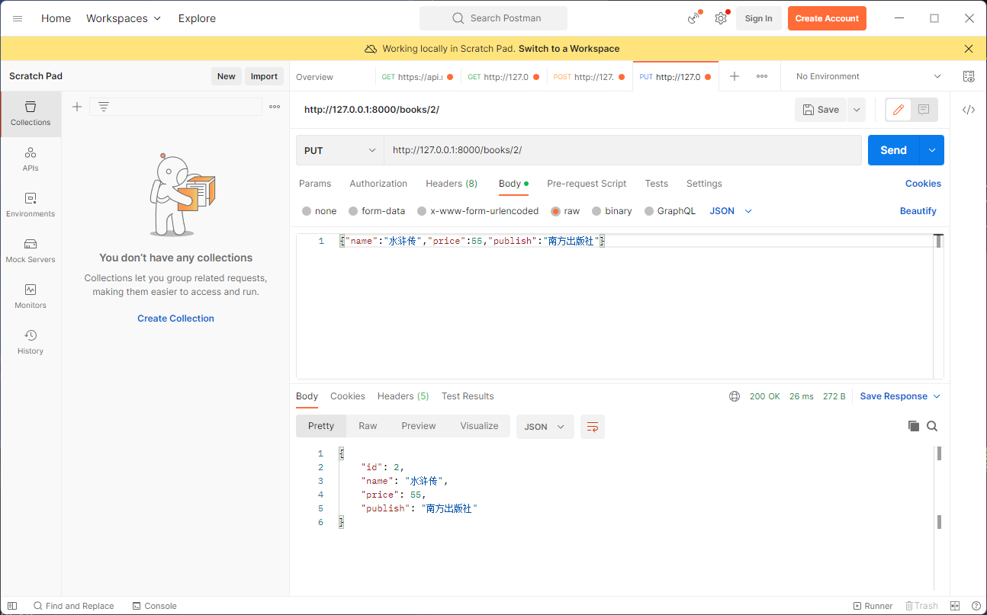The image size is (987, 615).
Task: Click the filter collections field
Action: (175, 107)
